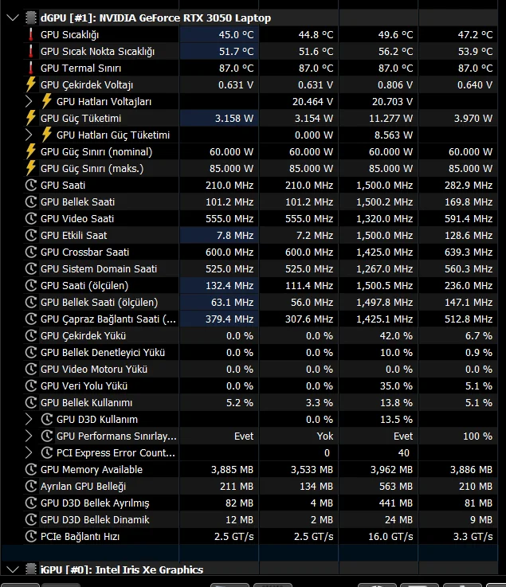This screenshot has width=506, height=587.
Task: Click the 42.0 % core load maximum
Action: click(x=396, y=335)
